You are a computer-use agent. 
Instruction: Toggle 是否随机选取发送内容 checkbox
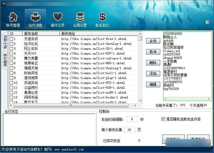point(163,119)
